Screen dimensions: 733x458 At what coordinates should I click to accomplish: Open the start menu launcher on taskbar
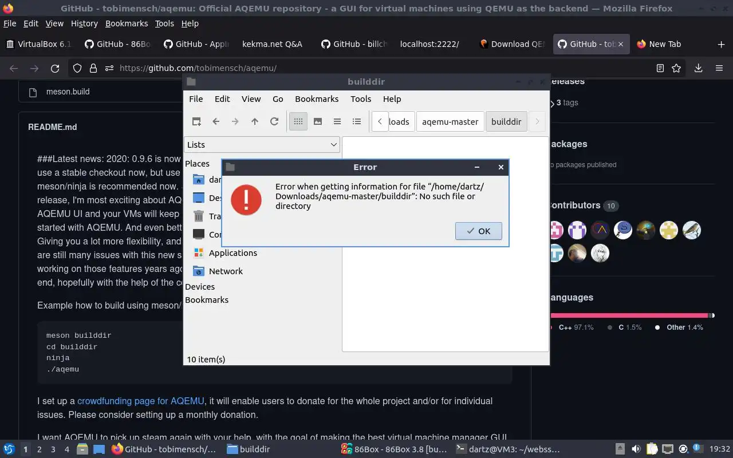(9, 449)
